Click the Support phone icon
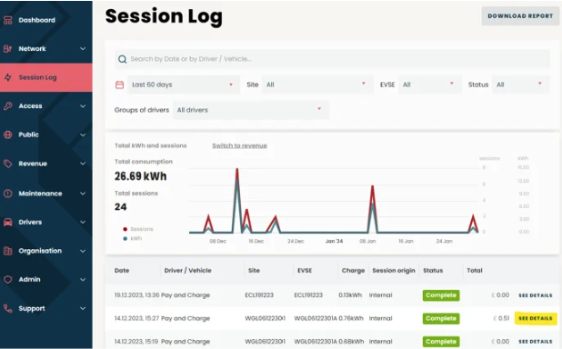The width and height of the screenshot is (562, 349). point(8,308)
